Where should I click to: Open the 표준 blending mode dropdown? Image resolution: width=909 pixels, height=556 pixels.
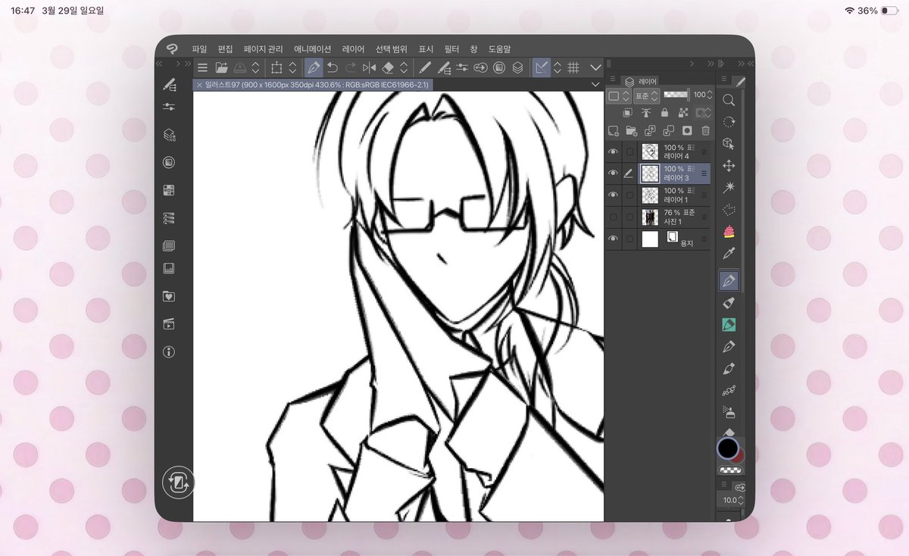point(646,95)
